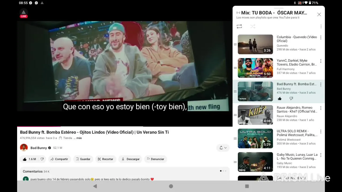Screen dimensions: 342x192
Task: Tap Android back navigation button
Action: 95,186
